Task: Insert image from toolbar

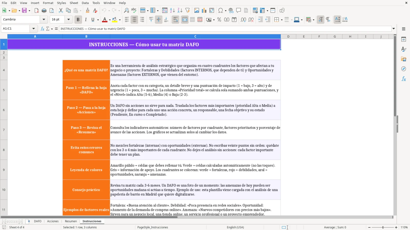Action: point(197,10)
